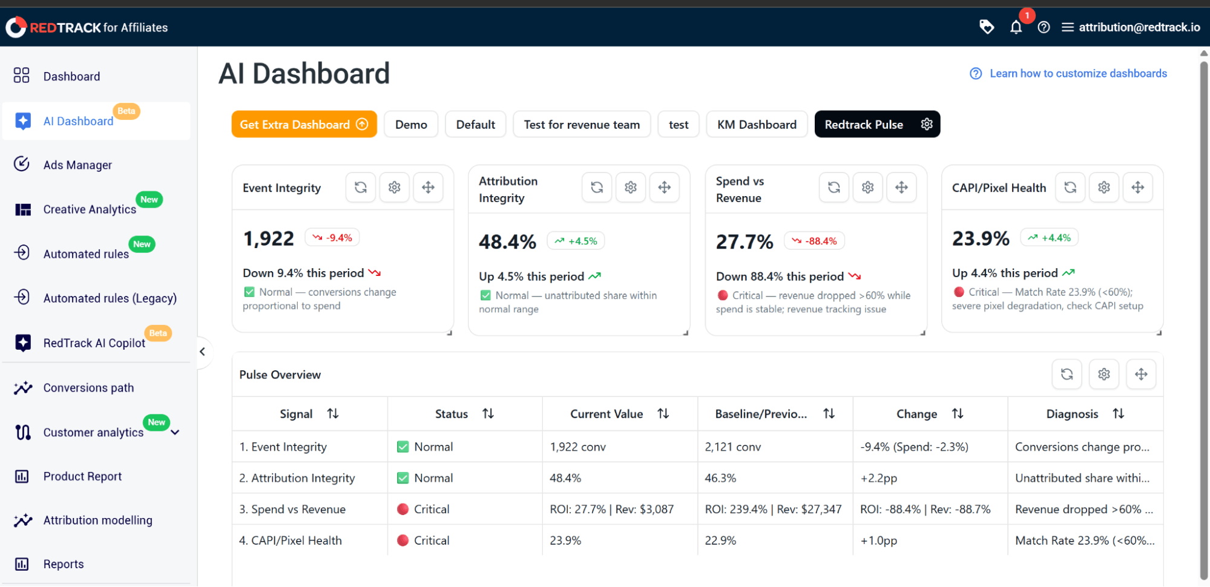Click the 2. Attribution Integrity row

(x=697, y=478)
